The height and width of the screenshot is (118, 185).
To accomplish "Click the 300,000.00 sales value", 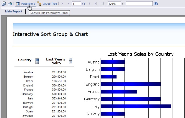I will [x=59, y=90].
